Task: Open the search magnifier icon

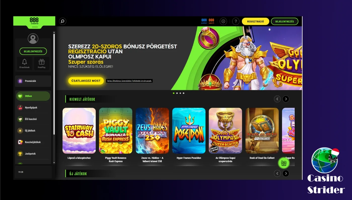Action: point(62,21)
